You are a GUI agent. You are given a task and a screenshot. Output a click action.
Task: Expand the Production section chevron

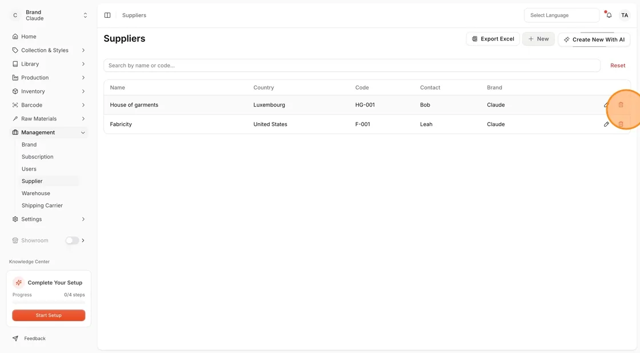tap(83, 78)
